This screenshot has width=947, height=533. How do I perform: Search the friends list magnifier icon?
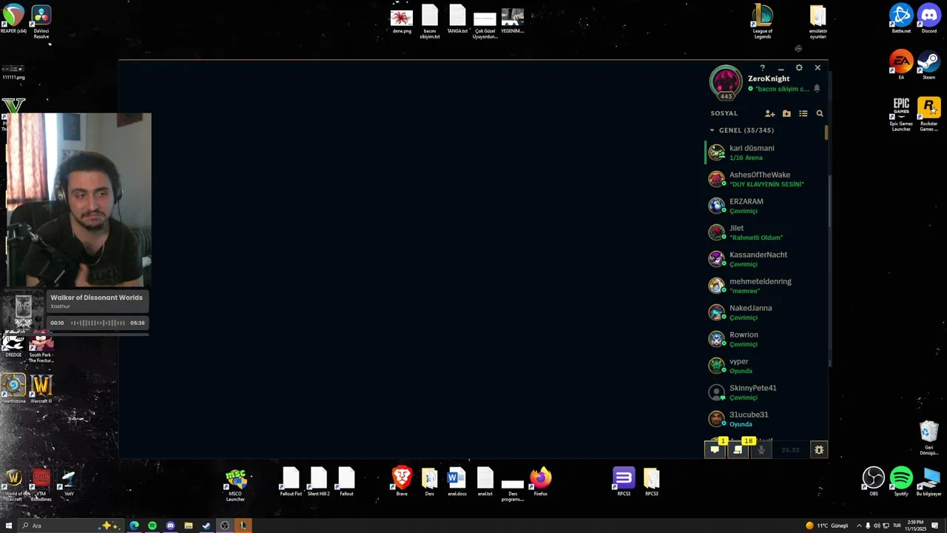[x=820, y=113]
